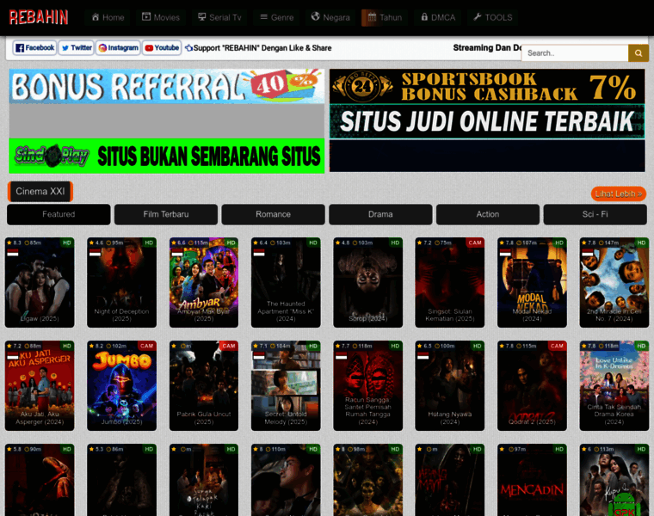Open the 98m HD movie poster
The width and height of the screenshot is (654, 516).
coord(368,480)
